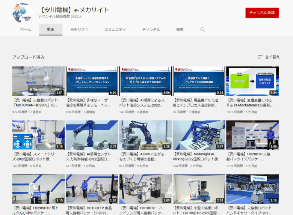Click the 631 回視聴・5 か月前 metadata
Viewport: 293px width, 215px height.
[80, 166]
